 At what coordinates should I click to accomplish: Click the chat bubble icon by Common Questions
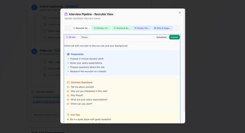point(68,82)
